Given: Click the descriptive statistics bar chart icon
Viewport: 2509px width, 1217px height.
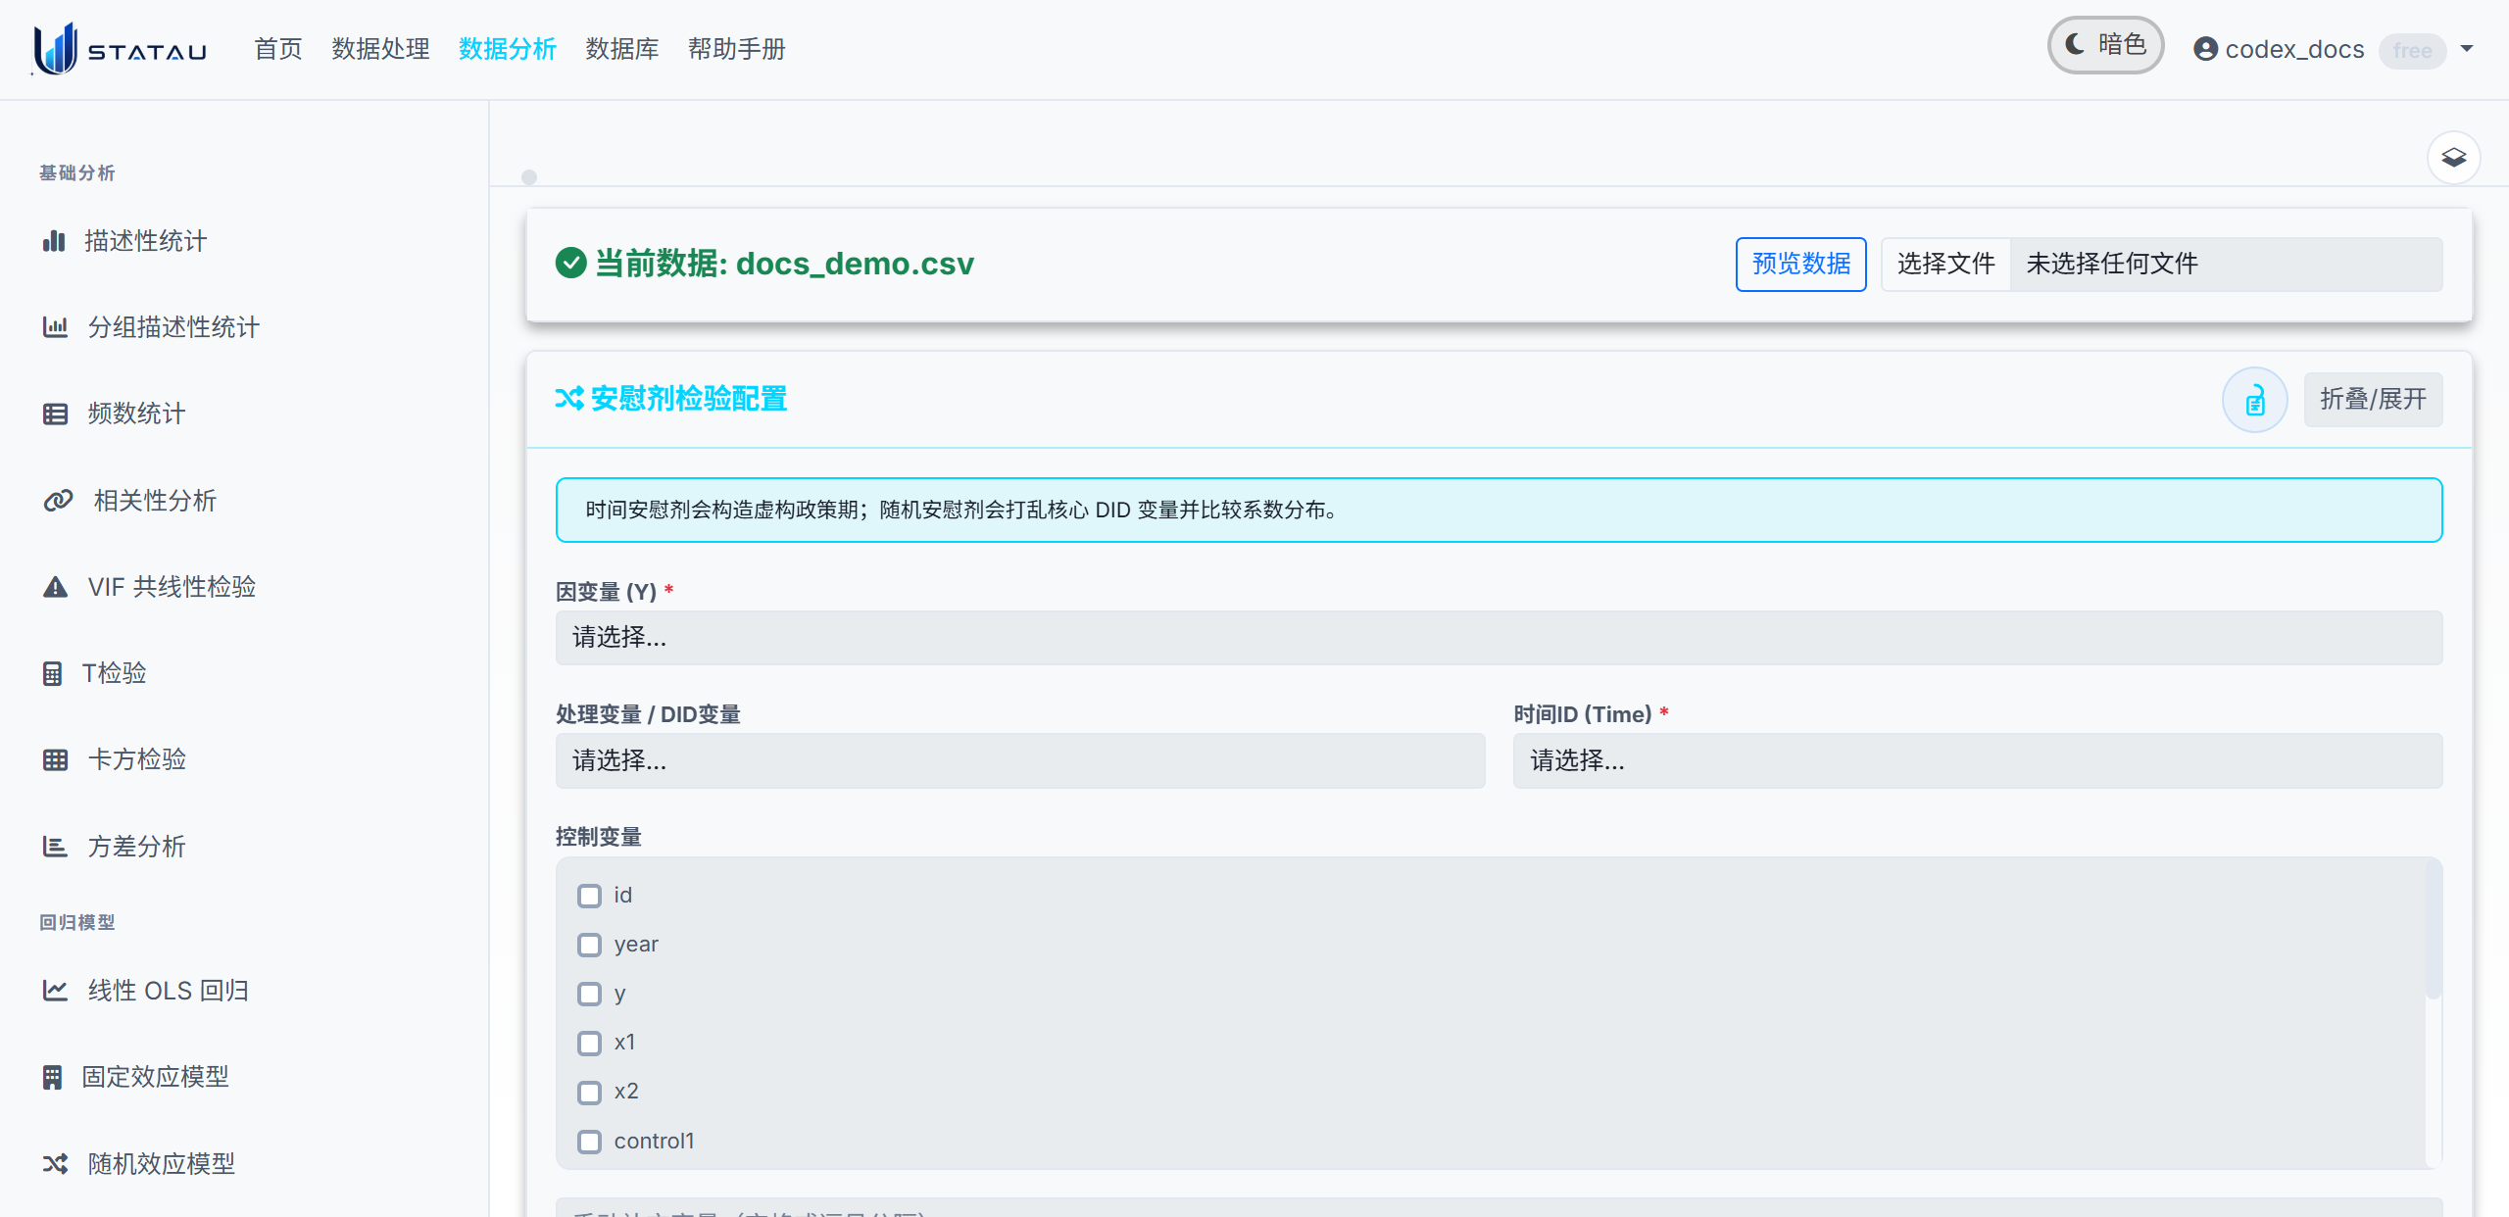Looking at the screenshot, I should coord(54,241).
